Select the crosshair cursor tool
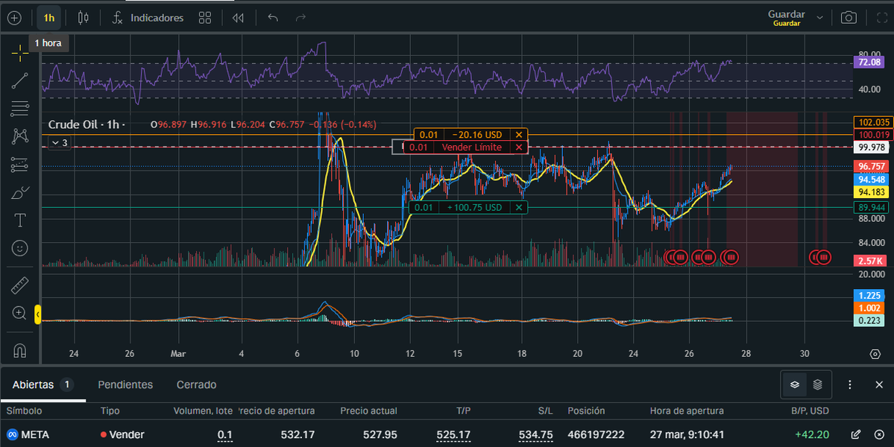Viewport: 894px width, 447px height. coord(20,53)
